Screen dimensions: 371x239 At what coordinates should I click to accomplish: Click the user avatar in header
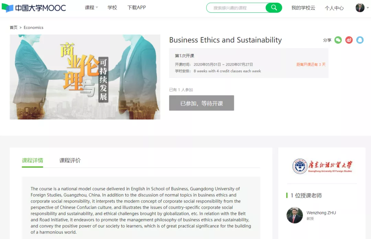pos(360,8)
